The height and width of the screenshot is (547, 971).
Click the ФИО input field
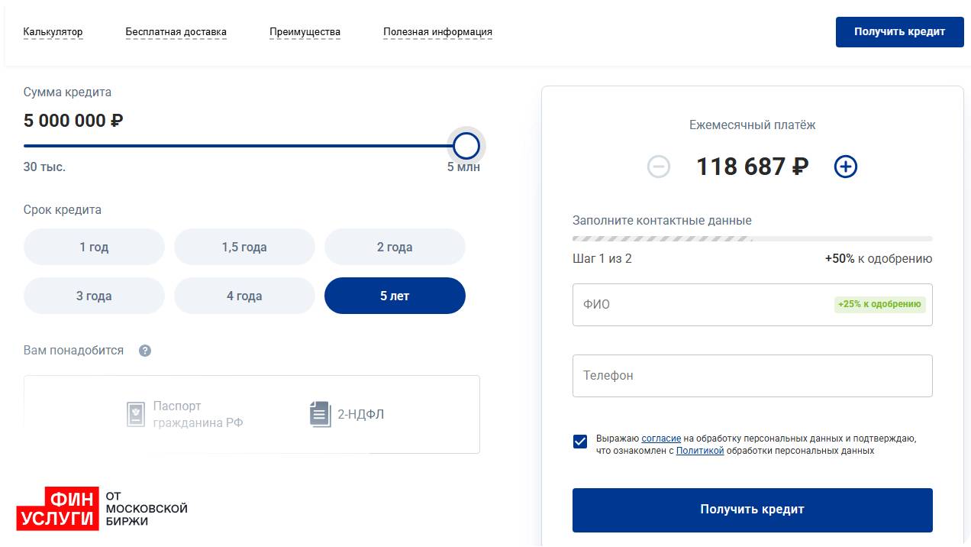click(702, 305)
